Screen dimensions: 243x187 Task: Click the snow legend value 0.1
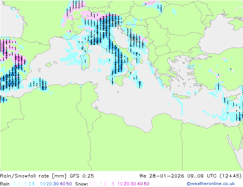click(x=92, y=184)
